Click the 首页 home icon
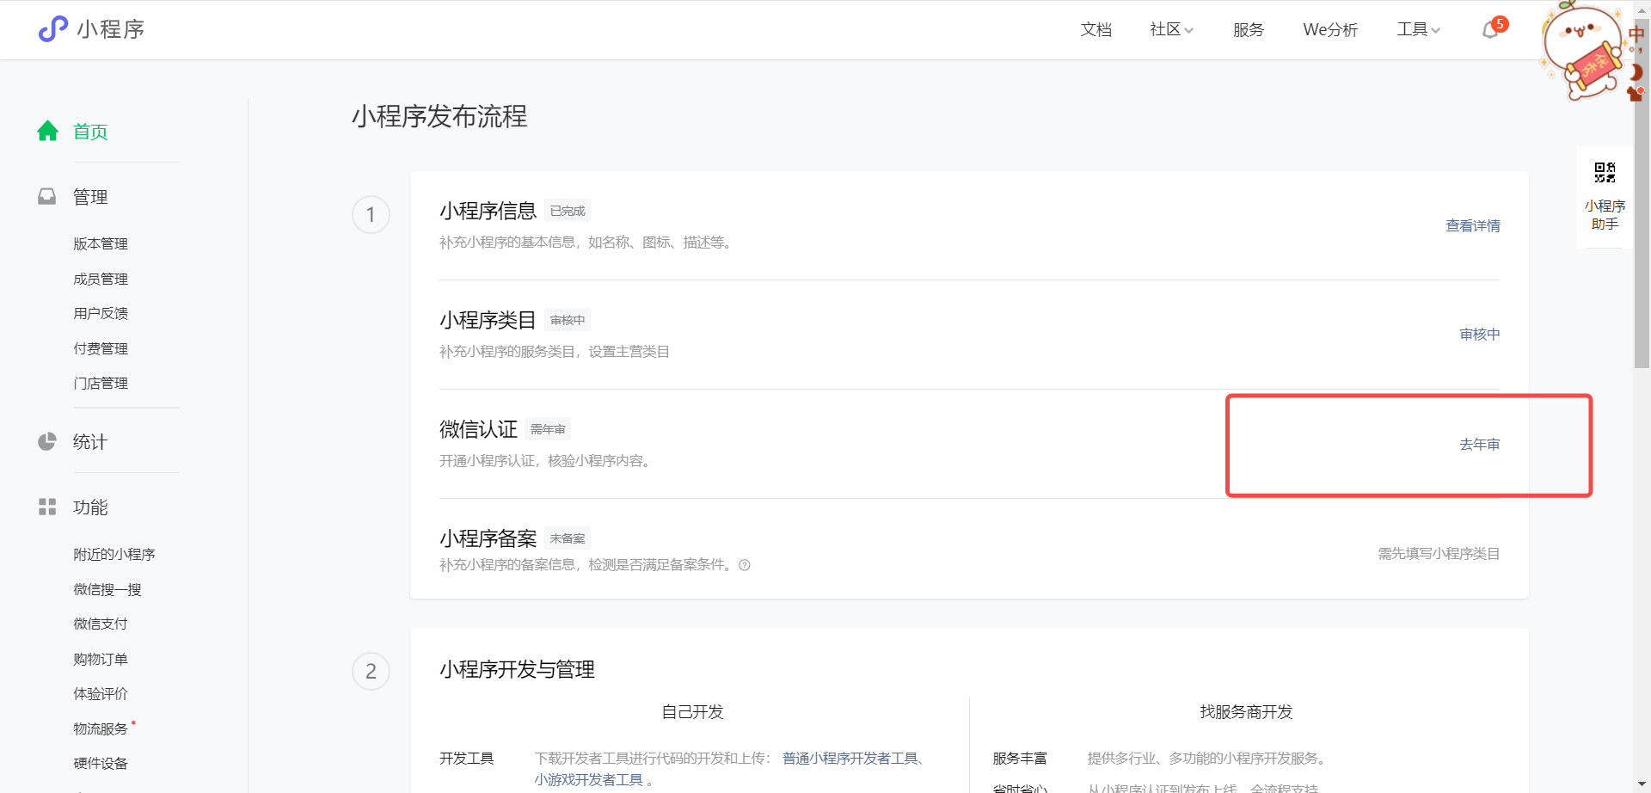 point(47,131)
